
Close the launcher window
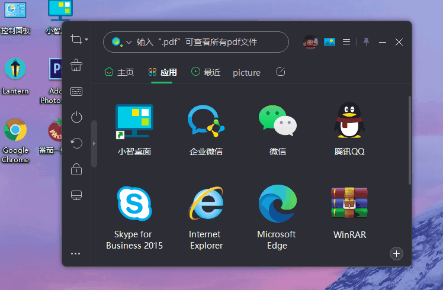tap(399, 42)
